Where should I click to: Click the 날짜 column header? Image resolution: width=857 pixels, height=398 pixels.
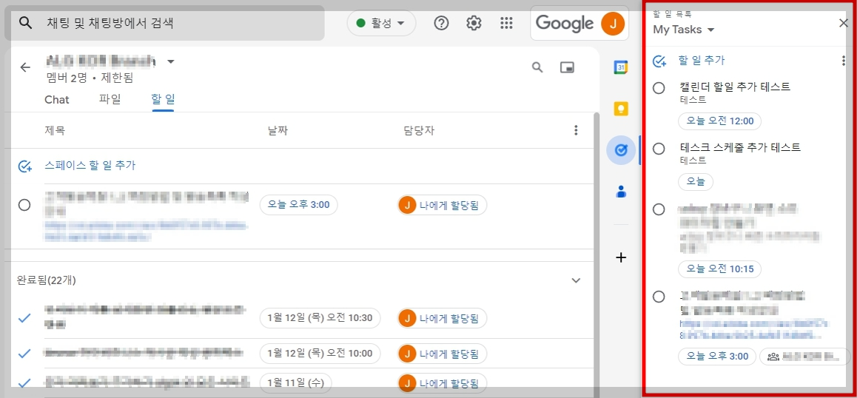click(x=278, y=130)
